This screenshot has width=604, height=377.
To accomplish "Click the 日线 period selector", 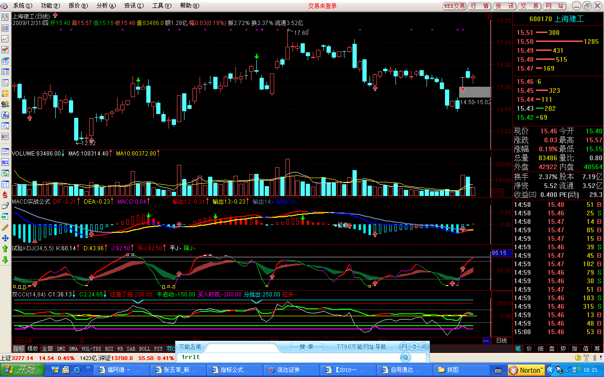I will 502,340.
